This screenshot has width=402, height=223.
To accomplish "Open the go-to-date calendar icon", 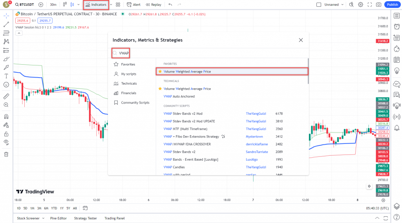I will (x=85, y=208).
